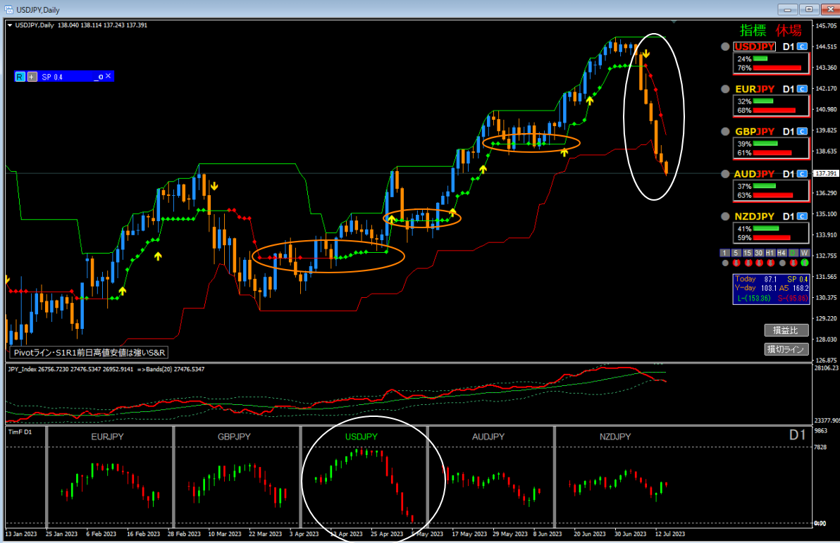Select the GBPJPY symbol label in right panel
The width and height of the screenshot is (840, 543).
point(754,132)
